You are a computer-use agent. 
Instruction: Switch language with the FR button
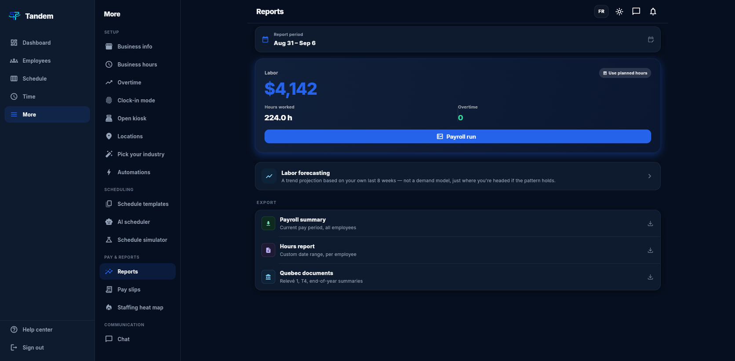(601, 11)
